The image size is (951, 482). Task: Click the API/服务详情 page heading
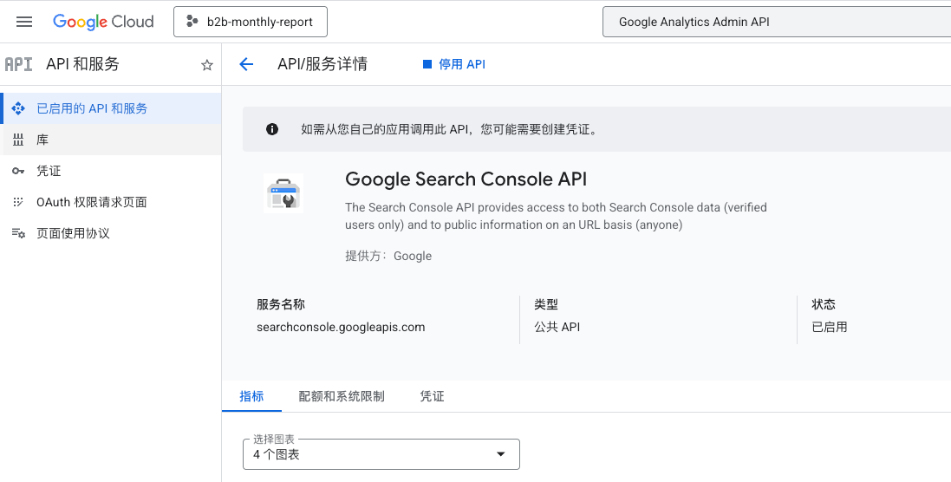coord(322,64)
